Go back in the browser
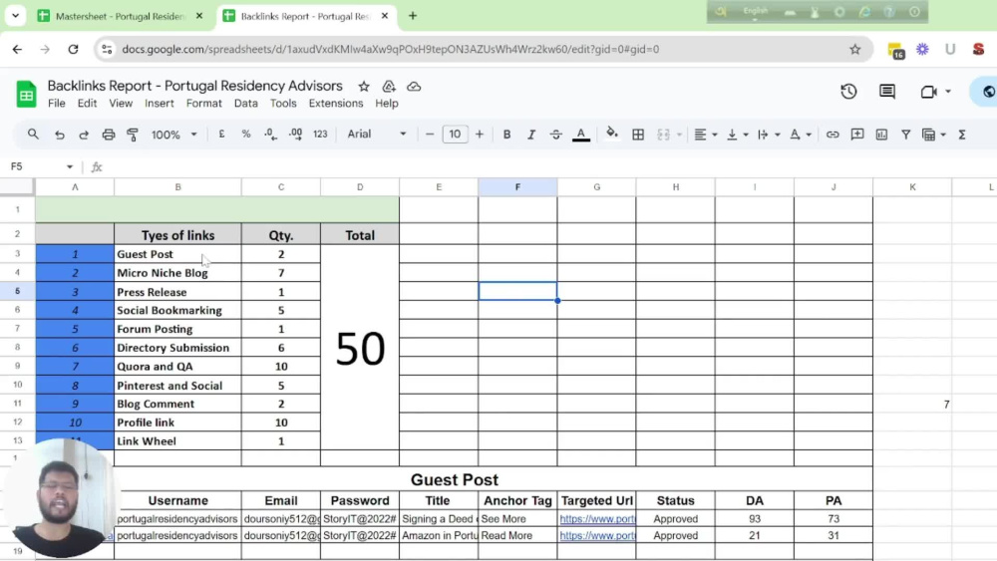The height and width of the screenshot is (561, 997). pos(17,49)
